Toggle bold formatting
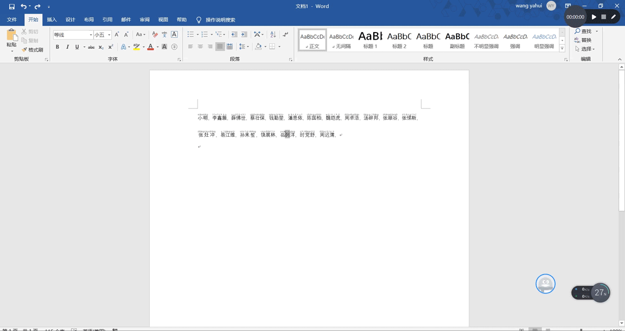The image size is (625, 331). click(58, 47)
